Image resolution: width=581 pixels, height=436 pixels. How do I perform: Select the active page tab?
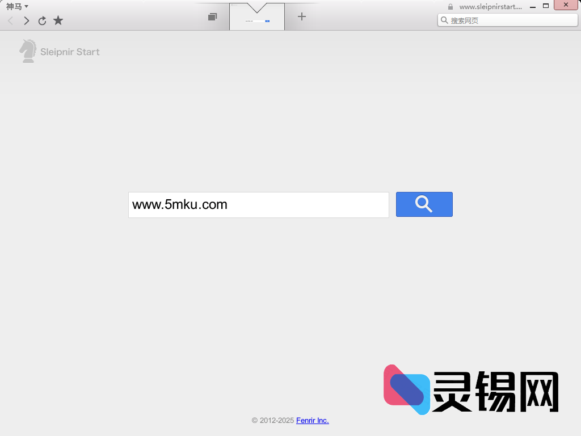click(x=256, y=16)
